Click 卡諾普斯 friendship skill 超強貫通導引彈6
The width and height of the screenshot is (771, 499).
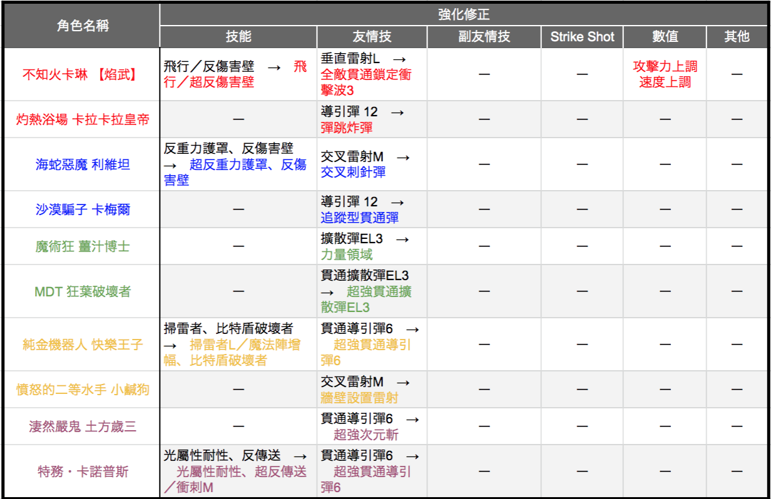pos(372,471)
